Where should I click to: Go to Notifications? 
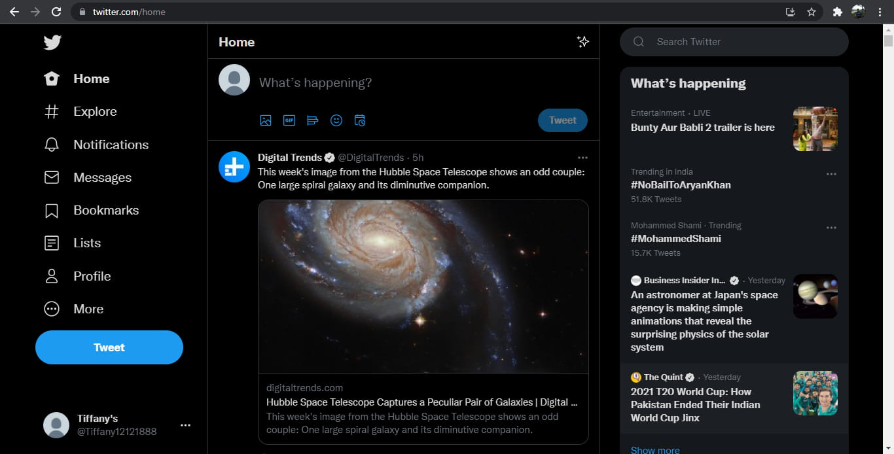coord(96,145)
